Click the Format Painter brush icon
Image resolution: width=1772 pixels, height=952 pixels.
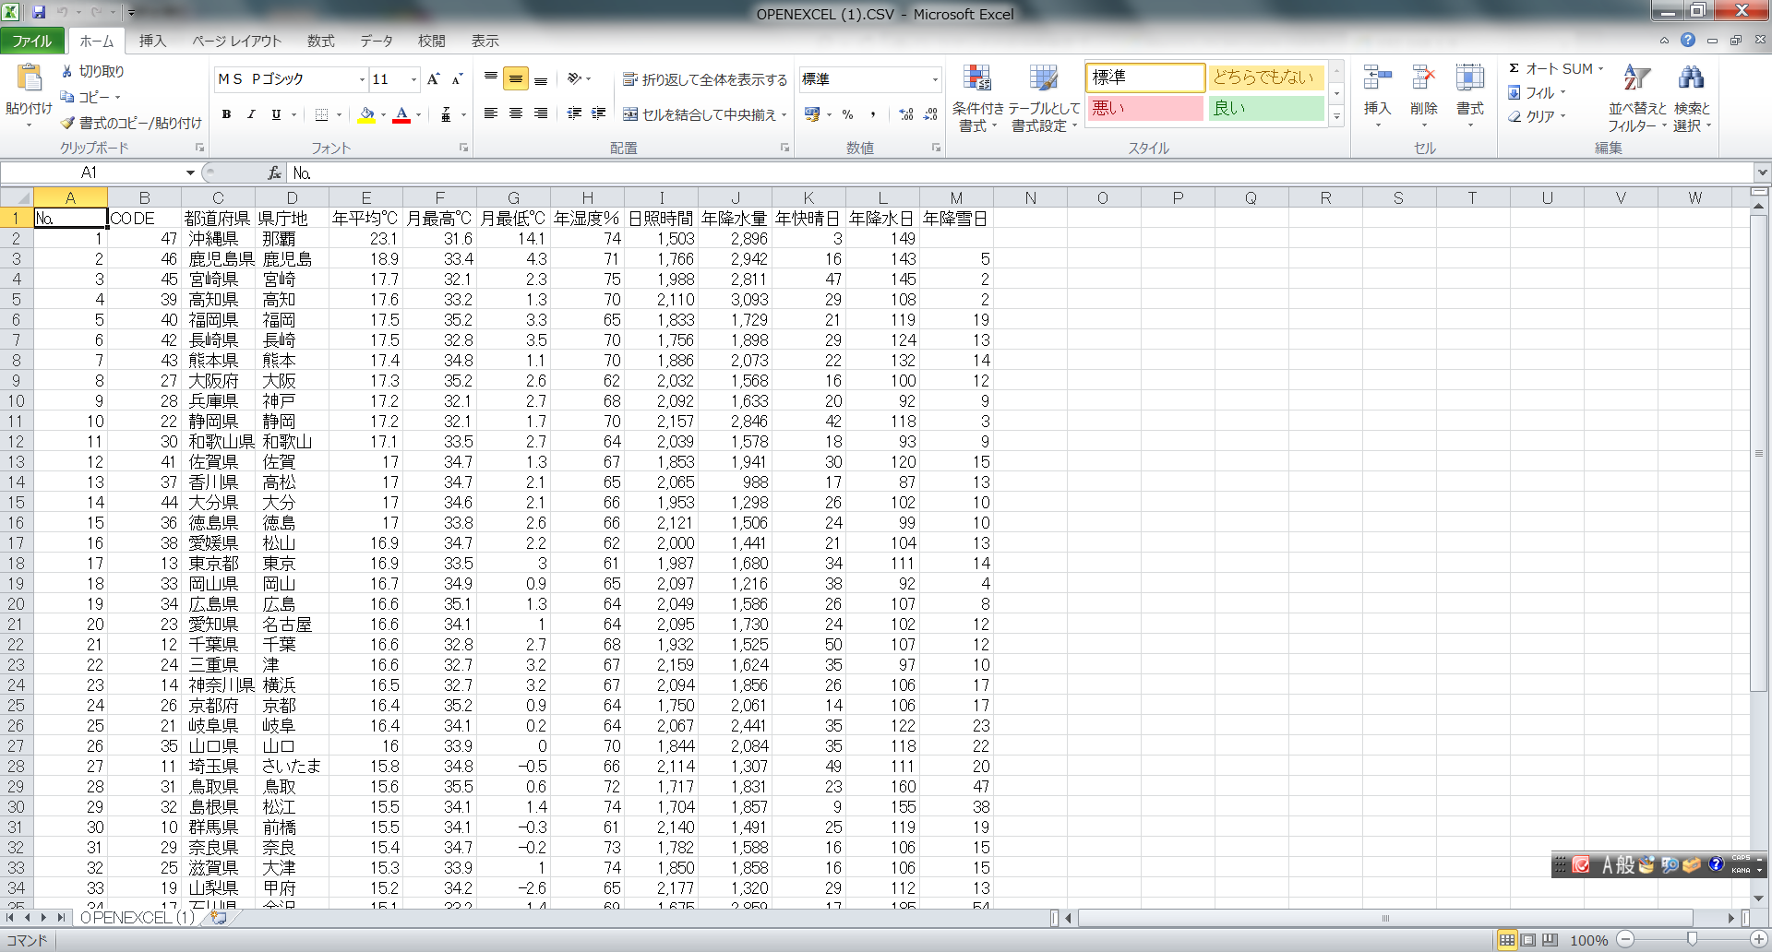(67, 123)
